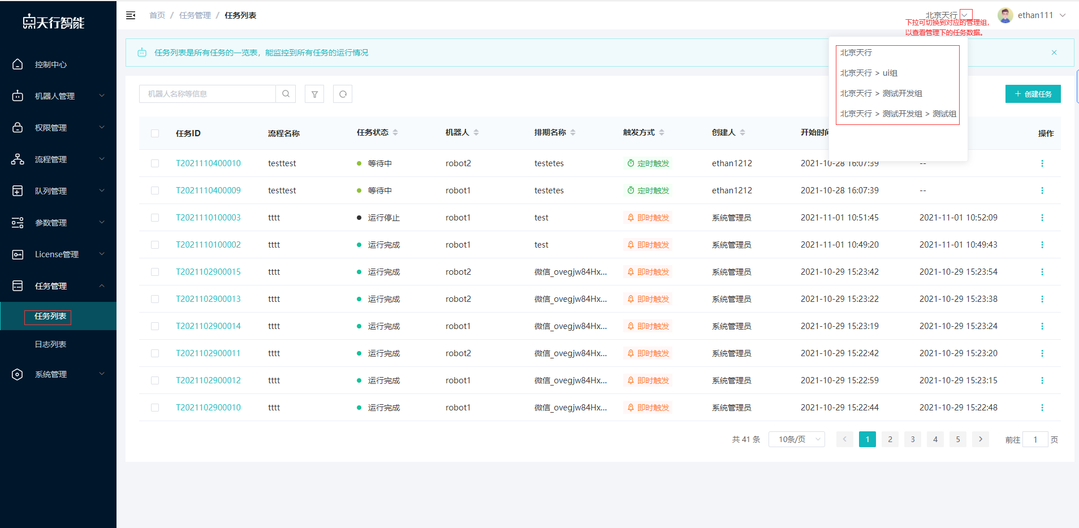Open more actions for task T2021110400009
The image size is (1079, 528).
point(1042,191)
